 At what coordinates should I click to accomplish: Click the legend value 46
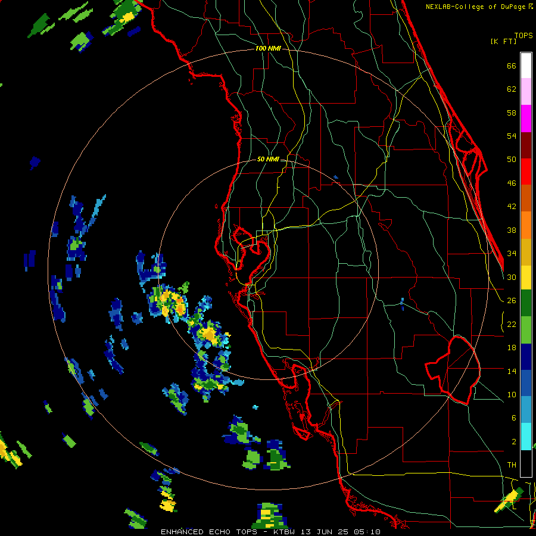[512, 183]
